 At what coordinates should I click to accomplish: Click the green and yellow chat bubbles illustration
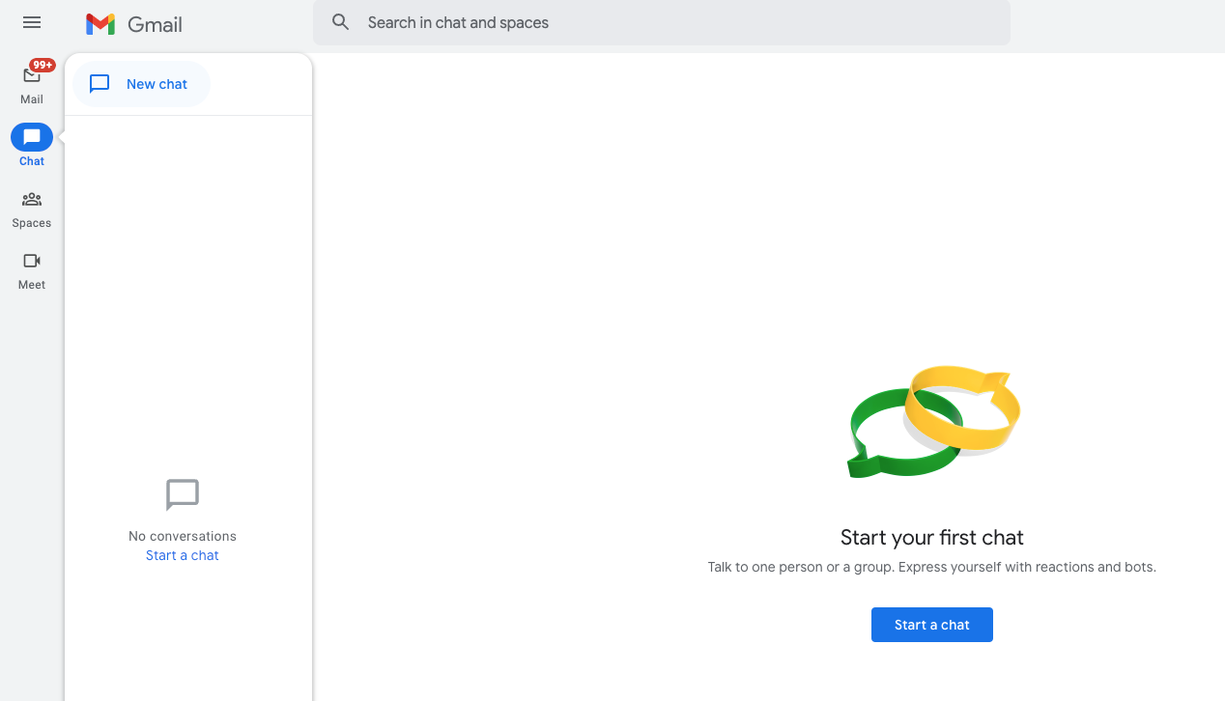click(932, 421)
